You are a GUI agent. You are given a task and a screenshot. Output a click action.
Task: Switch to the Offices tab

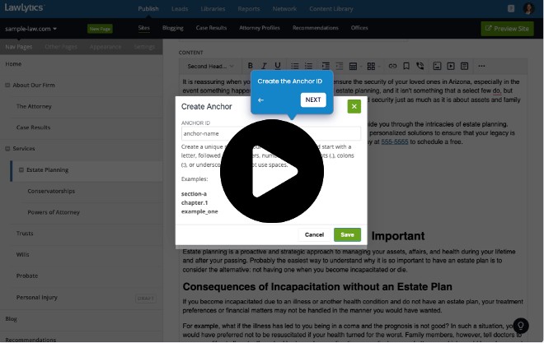[x=359, y=28]
